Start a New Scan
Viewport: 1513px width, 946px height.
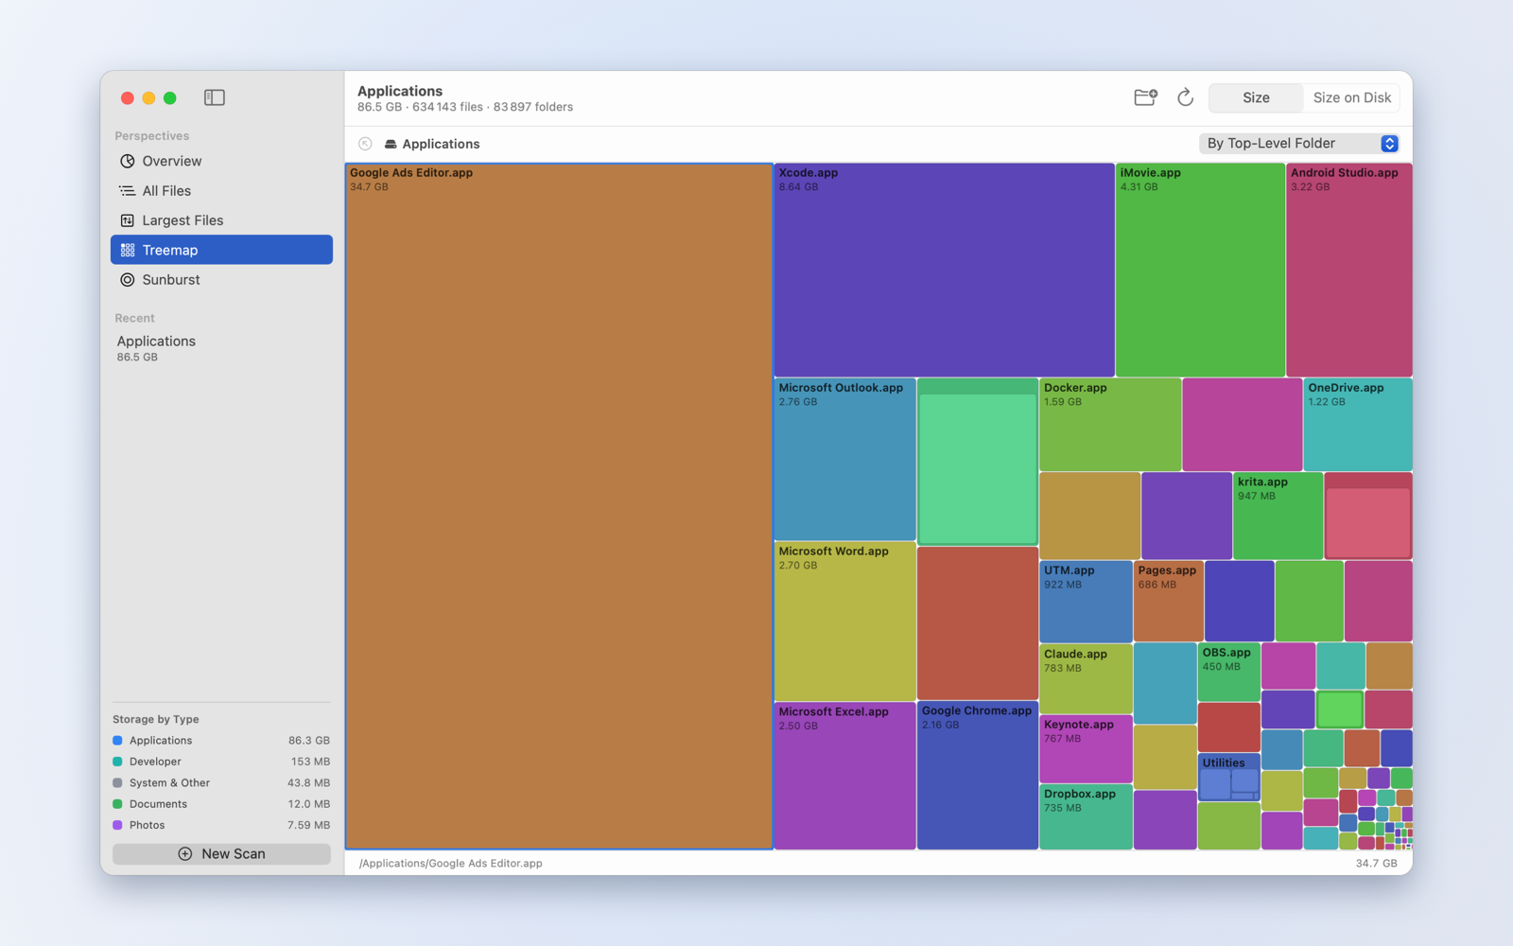click(x=221, y=853)
